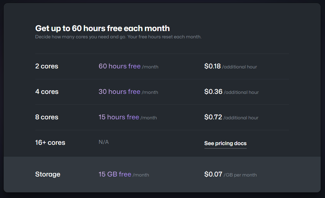Click the N/A value for 16+ cores
The image size is (325, 198).
click(103, 142)
